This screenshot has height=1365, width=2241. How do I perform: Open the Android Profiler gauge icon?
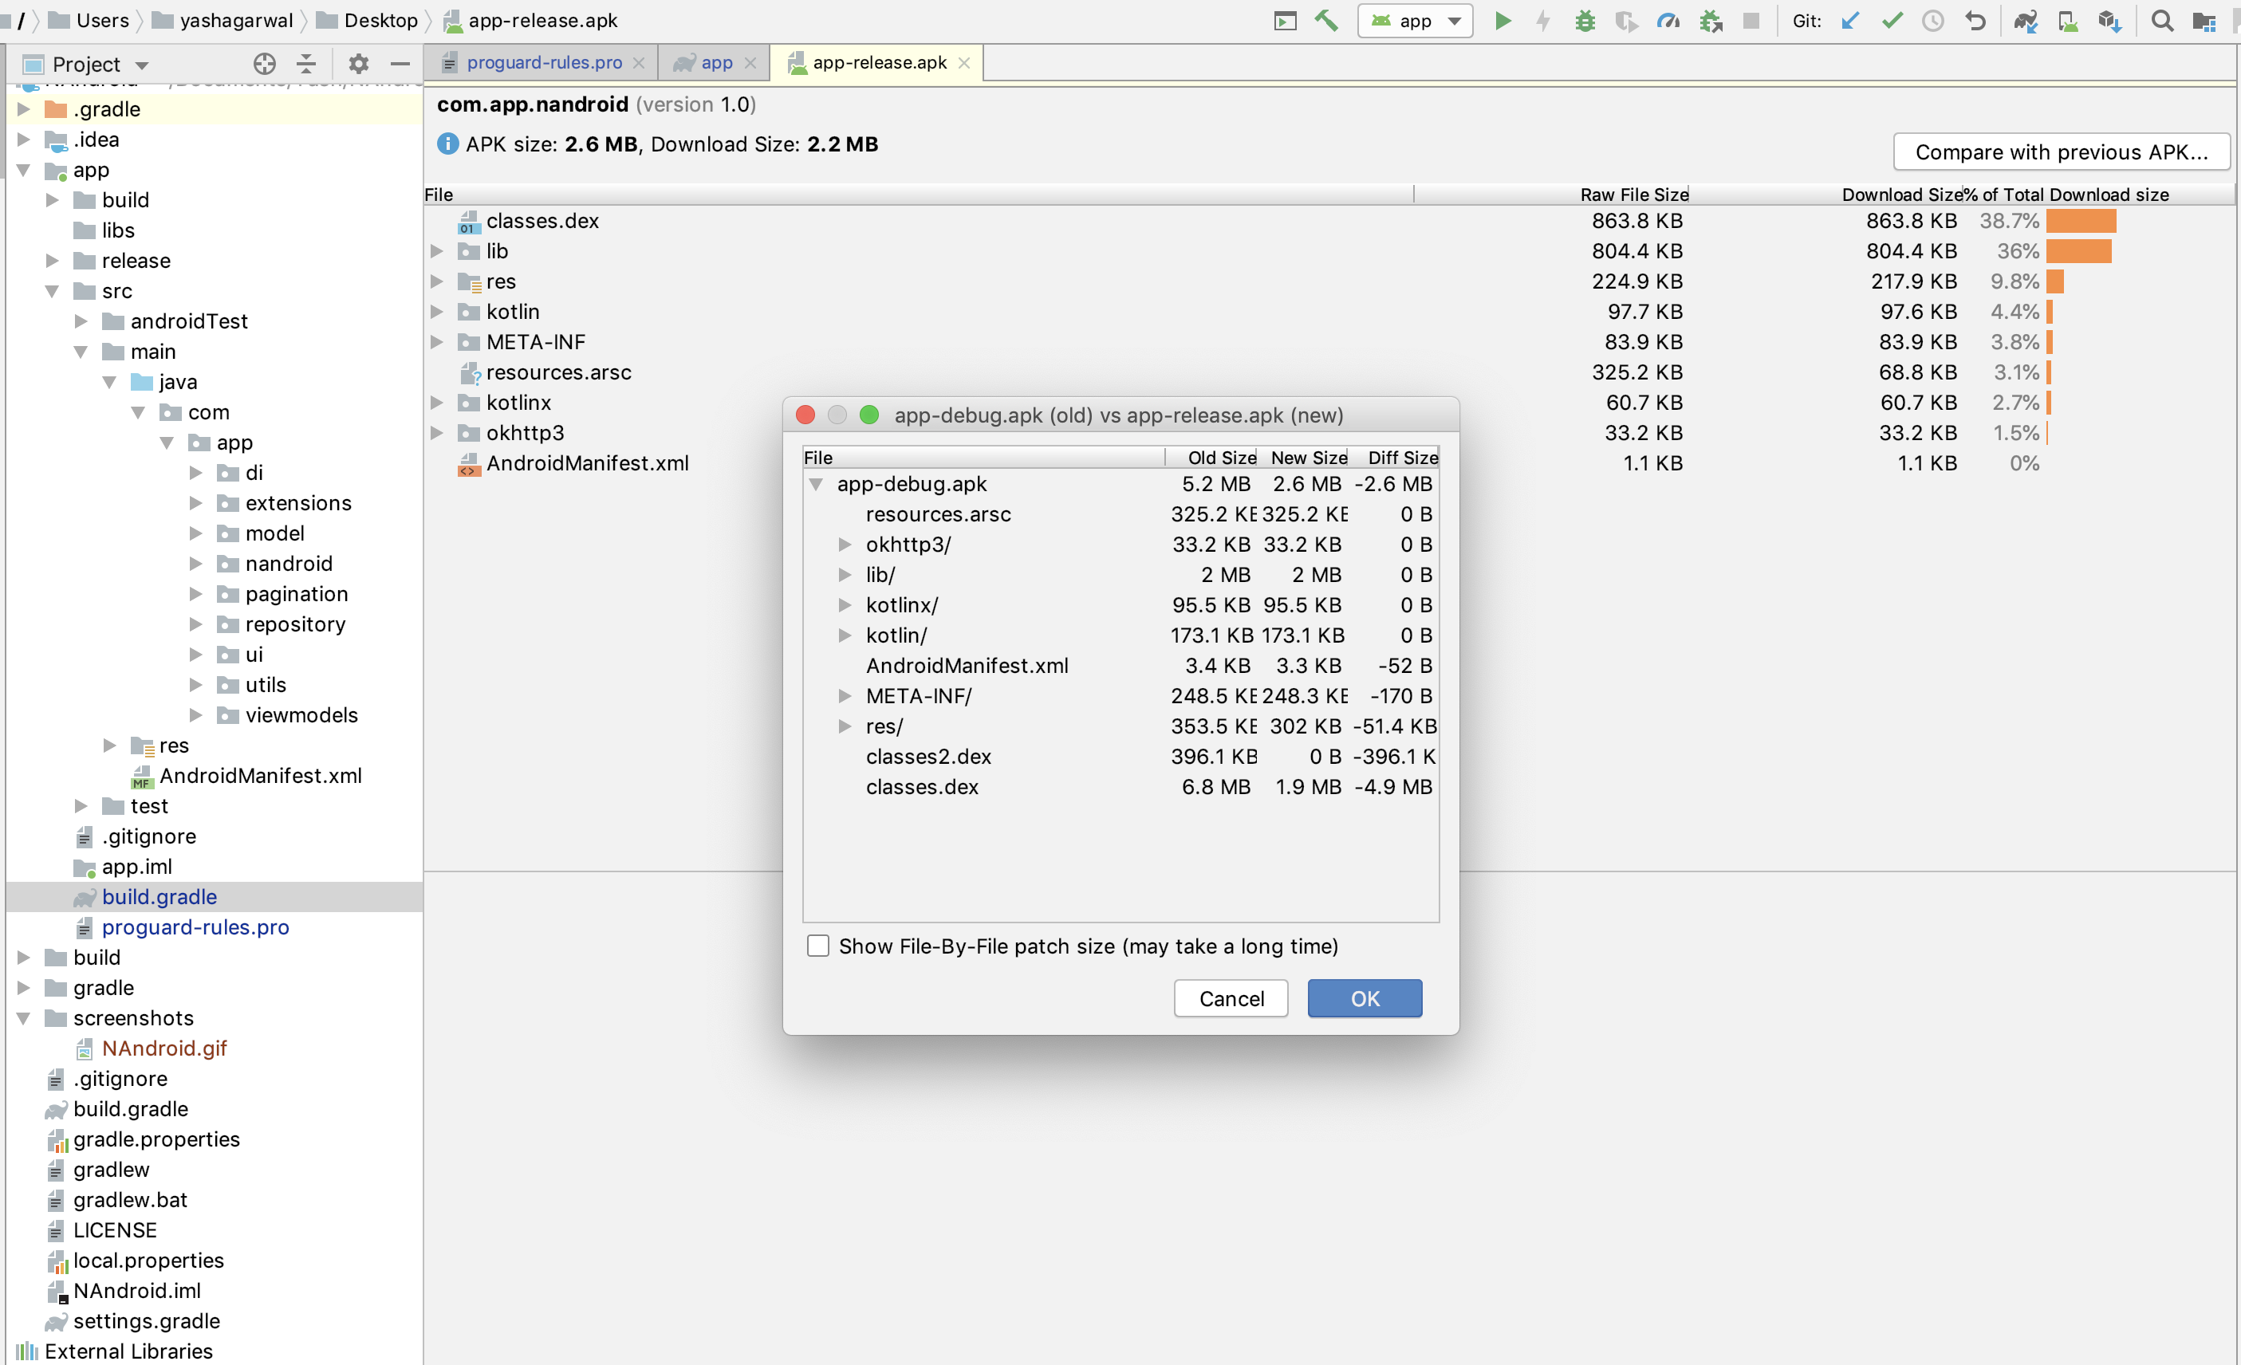point(1668,20)
